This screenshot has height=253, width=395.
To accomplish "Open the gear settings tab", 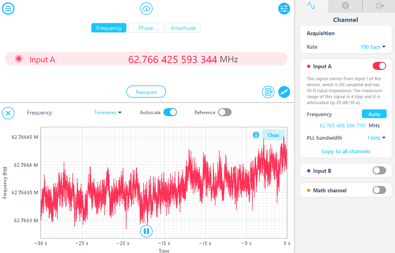I will click(345, 6).
